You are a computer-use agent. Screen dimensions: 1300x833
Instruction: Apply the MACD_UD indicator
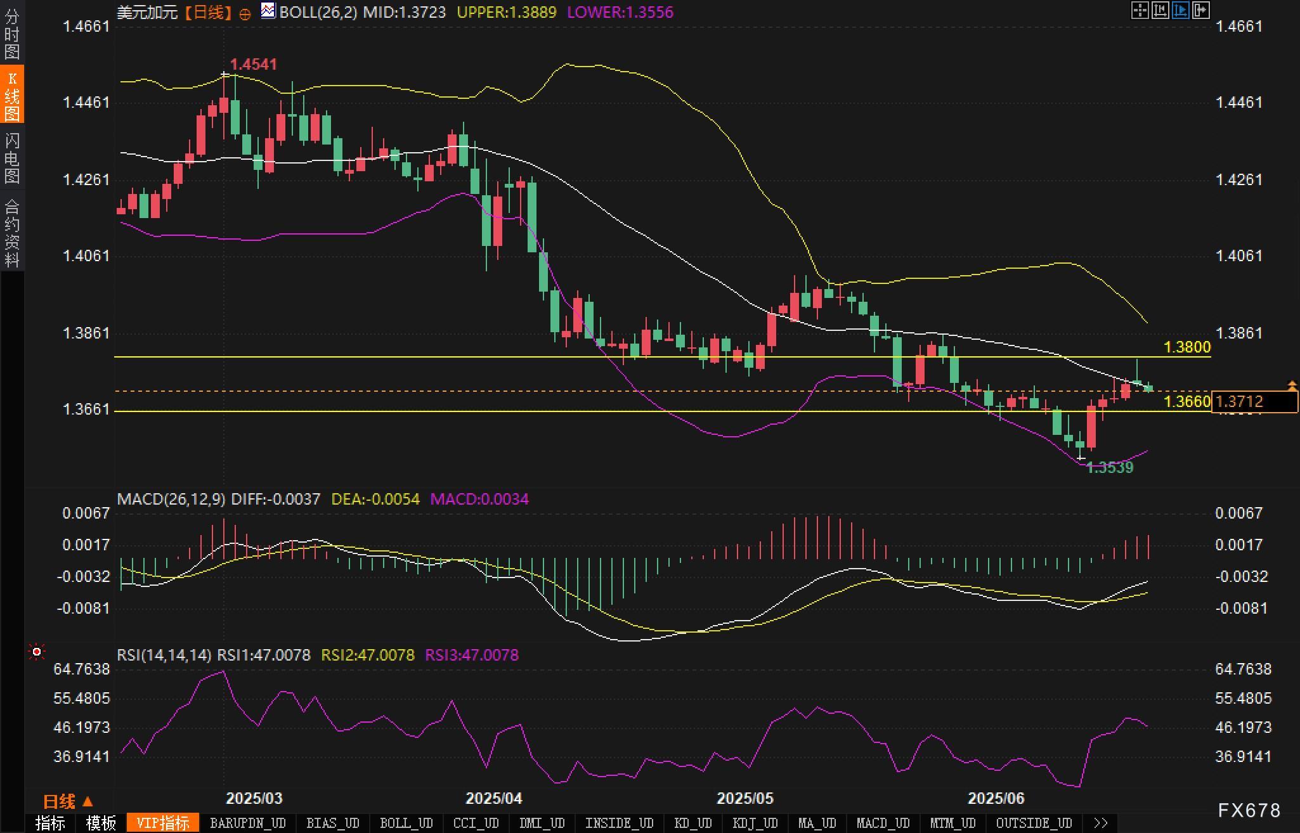(883, 823)
